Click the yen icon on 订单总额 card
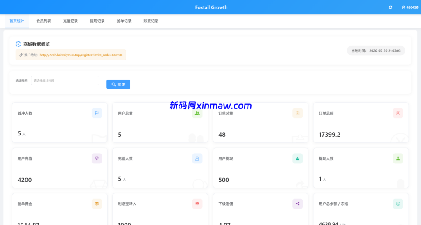Image resolution: width=421 pixels, height=225 pixels. [x=398, y=113]
